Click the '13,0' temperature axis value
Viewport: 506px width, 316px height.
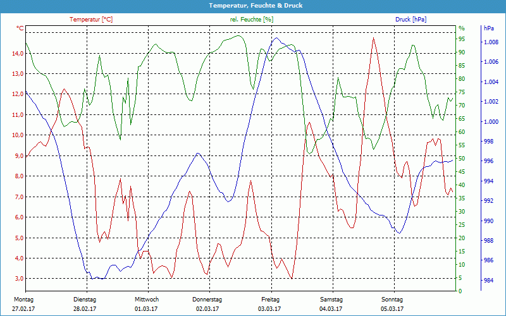(18, 73)
